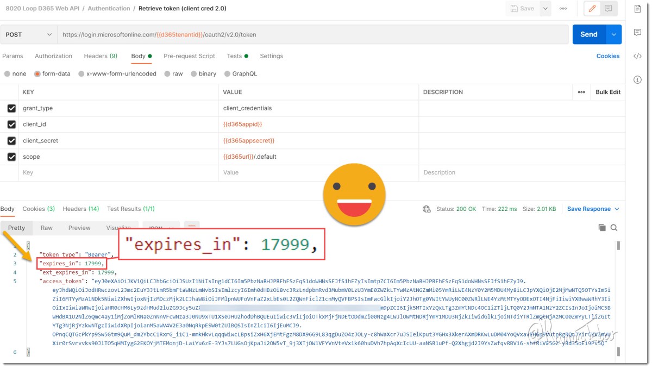Open the request info icon in sidebar
Screen dimensions: 652x368
point(637,80)
